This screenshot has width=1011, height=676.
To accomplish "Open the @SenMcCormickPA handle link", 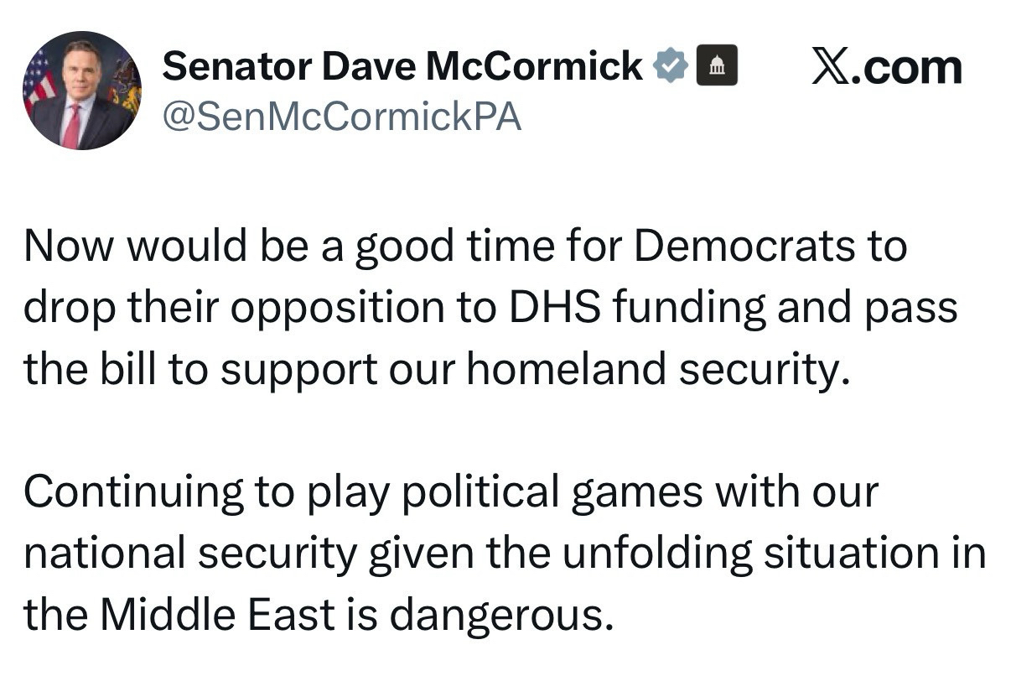I will click(x=341, y=117).
